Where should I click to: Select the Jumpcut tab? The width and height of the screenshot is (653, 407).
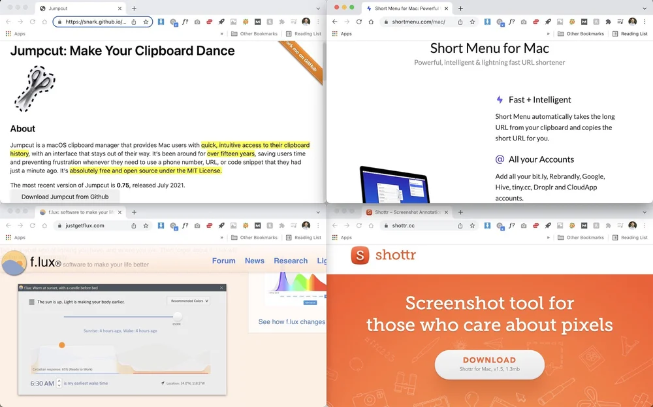coord(80,8)
